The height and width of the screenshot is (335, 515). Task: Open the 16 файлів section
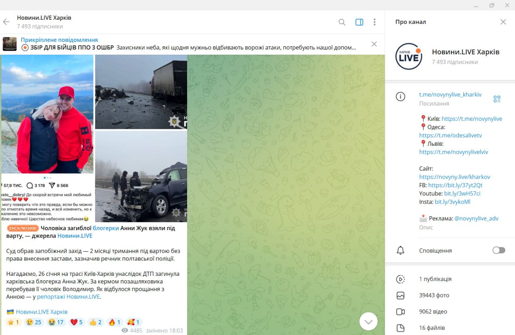432,328
